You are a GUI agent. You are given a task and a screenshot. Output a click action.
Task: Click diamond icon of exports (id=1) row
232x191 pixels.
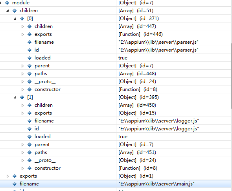pos(15,176)
